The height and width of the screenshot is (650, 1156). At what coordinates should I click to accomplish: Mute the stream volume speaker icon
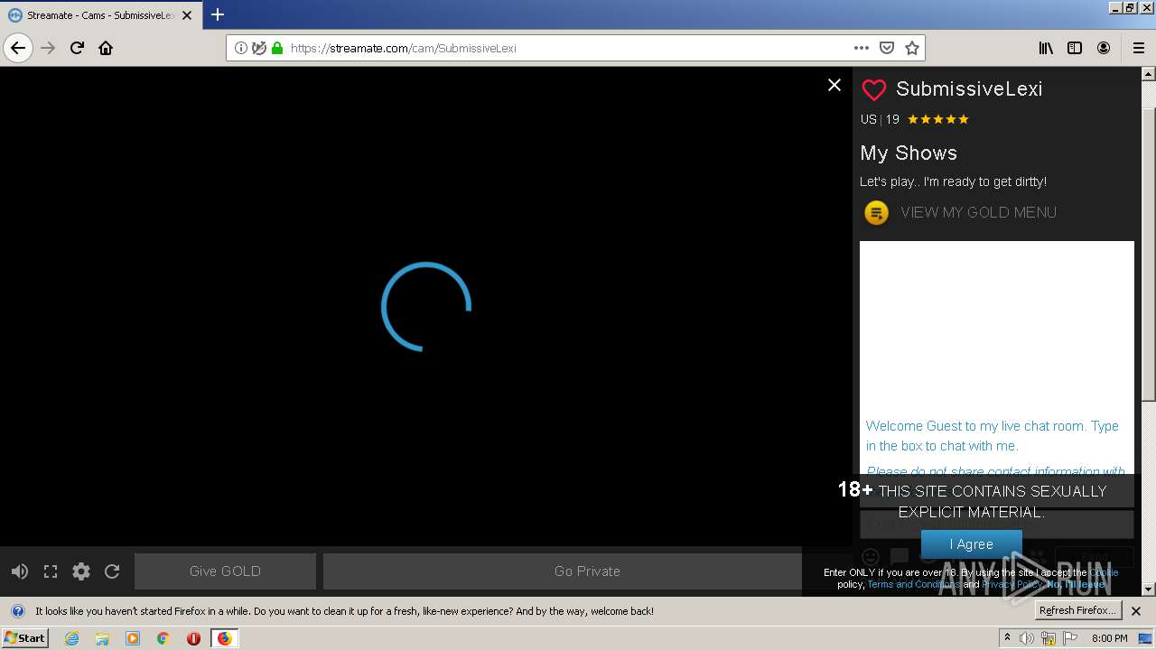pos(20,571)
